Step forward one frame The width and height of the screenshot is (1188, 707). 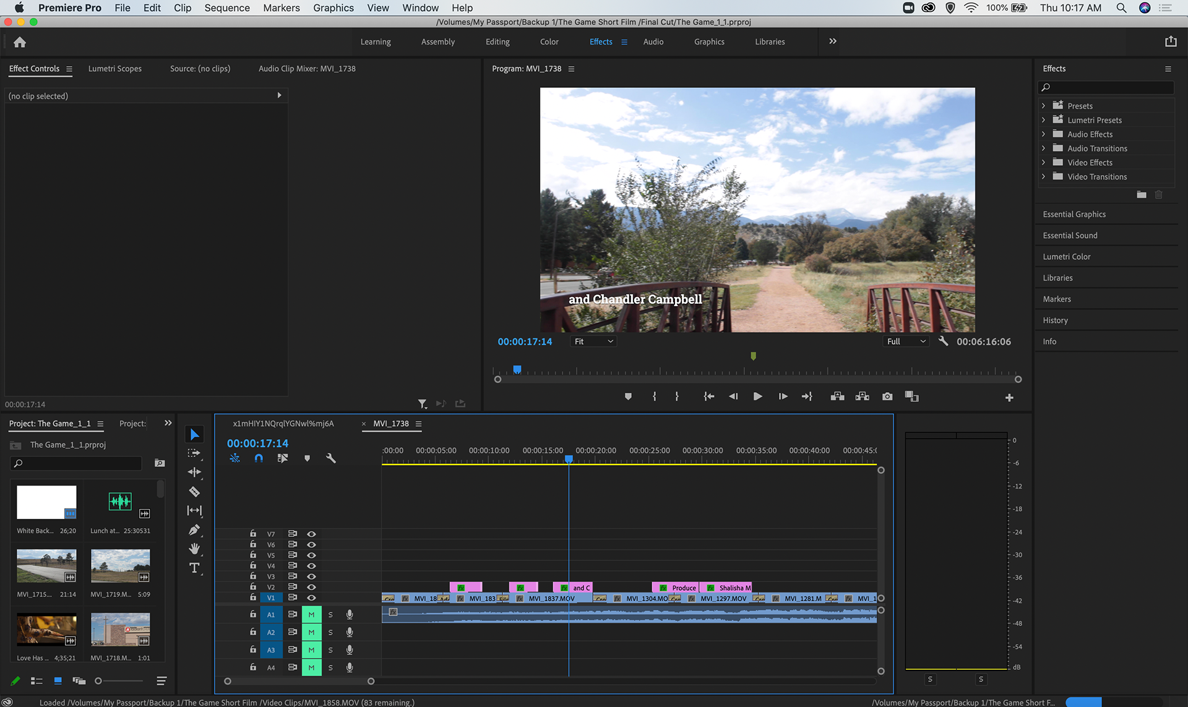783,396
